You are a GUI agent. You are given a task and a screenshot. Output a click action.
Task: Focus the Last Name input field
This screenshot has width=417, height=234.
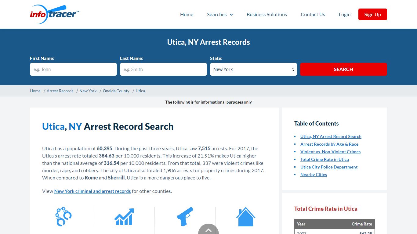(x=163, y=69)
